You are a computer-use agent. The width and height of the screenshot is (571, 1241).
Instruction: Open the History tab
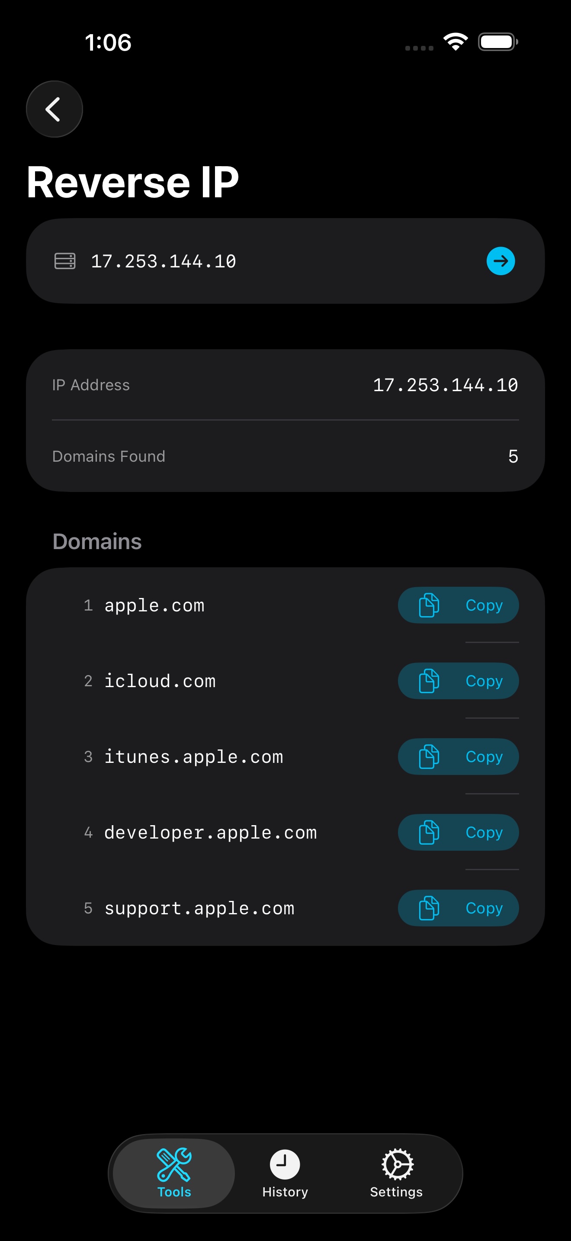[285, 1173]
